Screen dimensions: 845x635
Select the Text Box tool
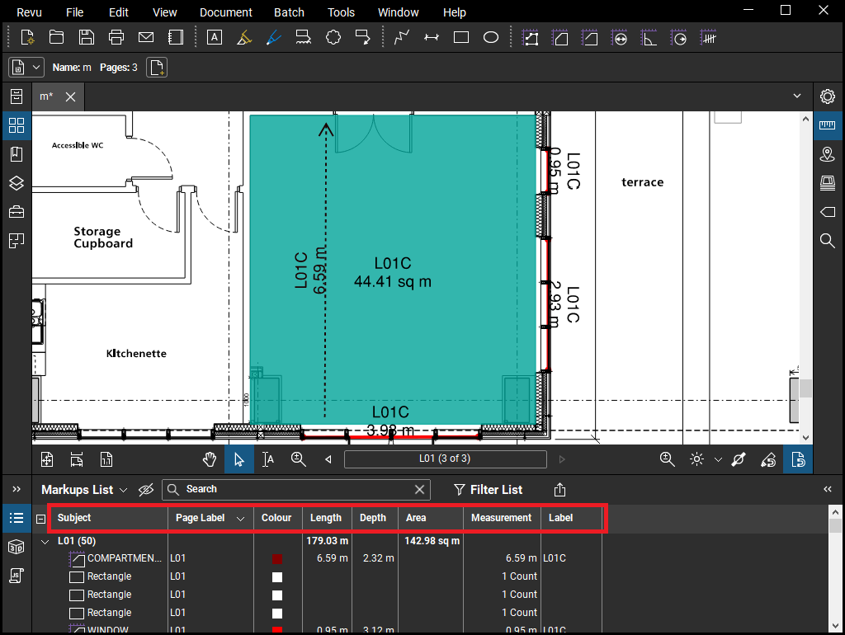[215, 38]
